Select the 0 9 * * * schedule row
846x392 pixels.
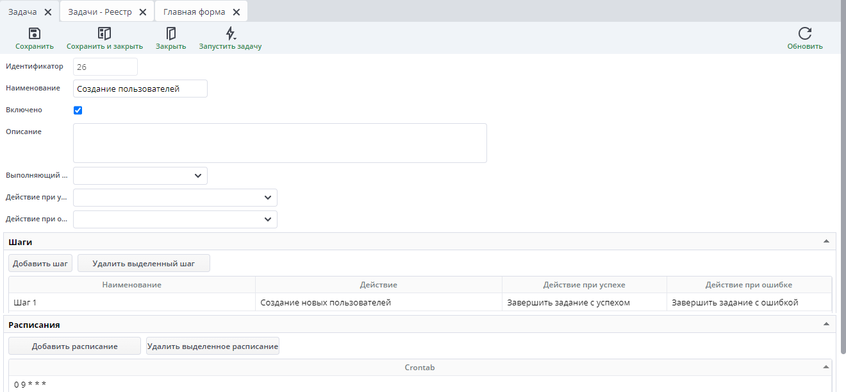(x=420, y=384)
